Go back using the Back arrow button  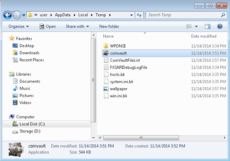click(x=7, y=15)
